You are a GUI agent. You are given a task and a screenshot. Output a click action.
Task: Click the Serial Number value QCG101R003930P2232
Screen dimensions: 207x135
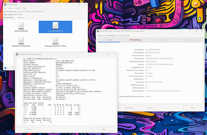pos(153,53)
